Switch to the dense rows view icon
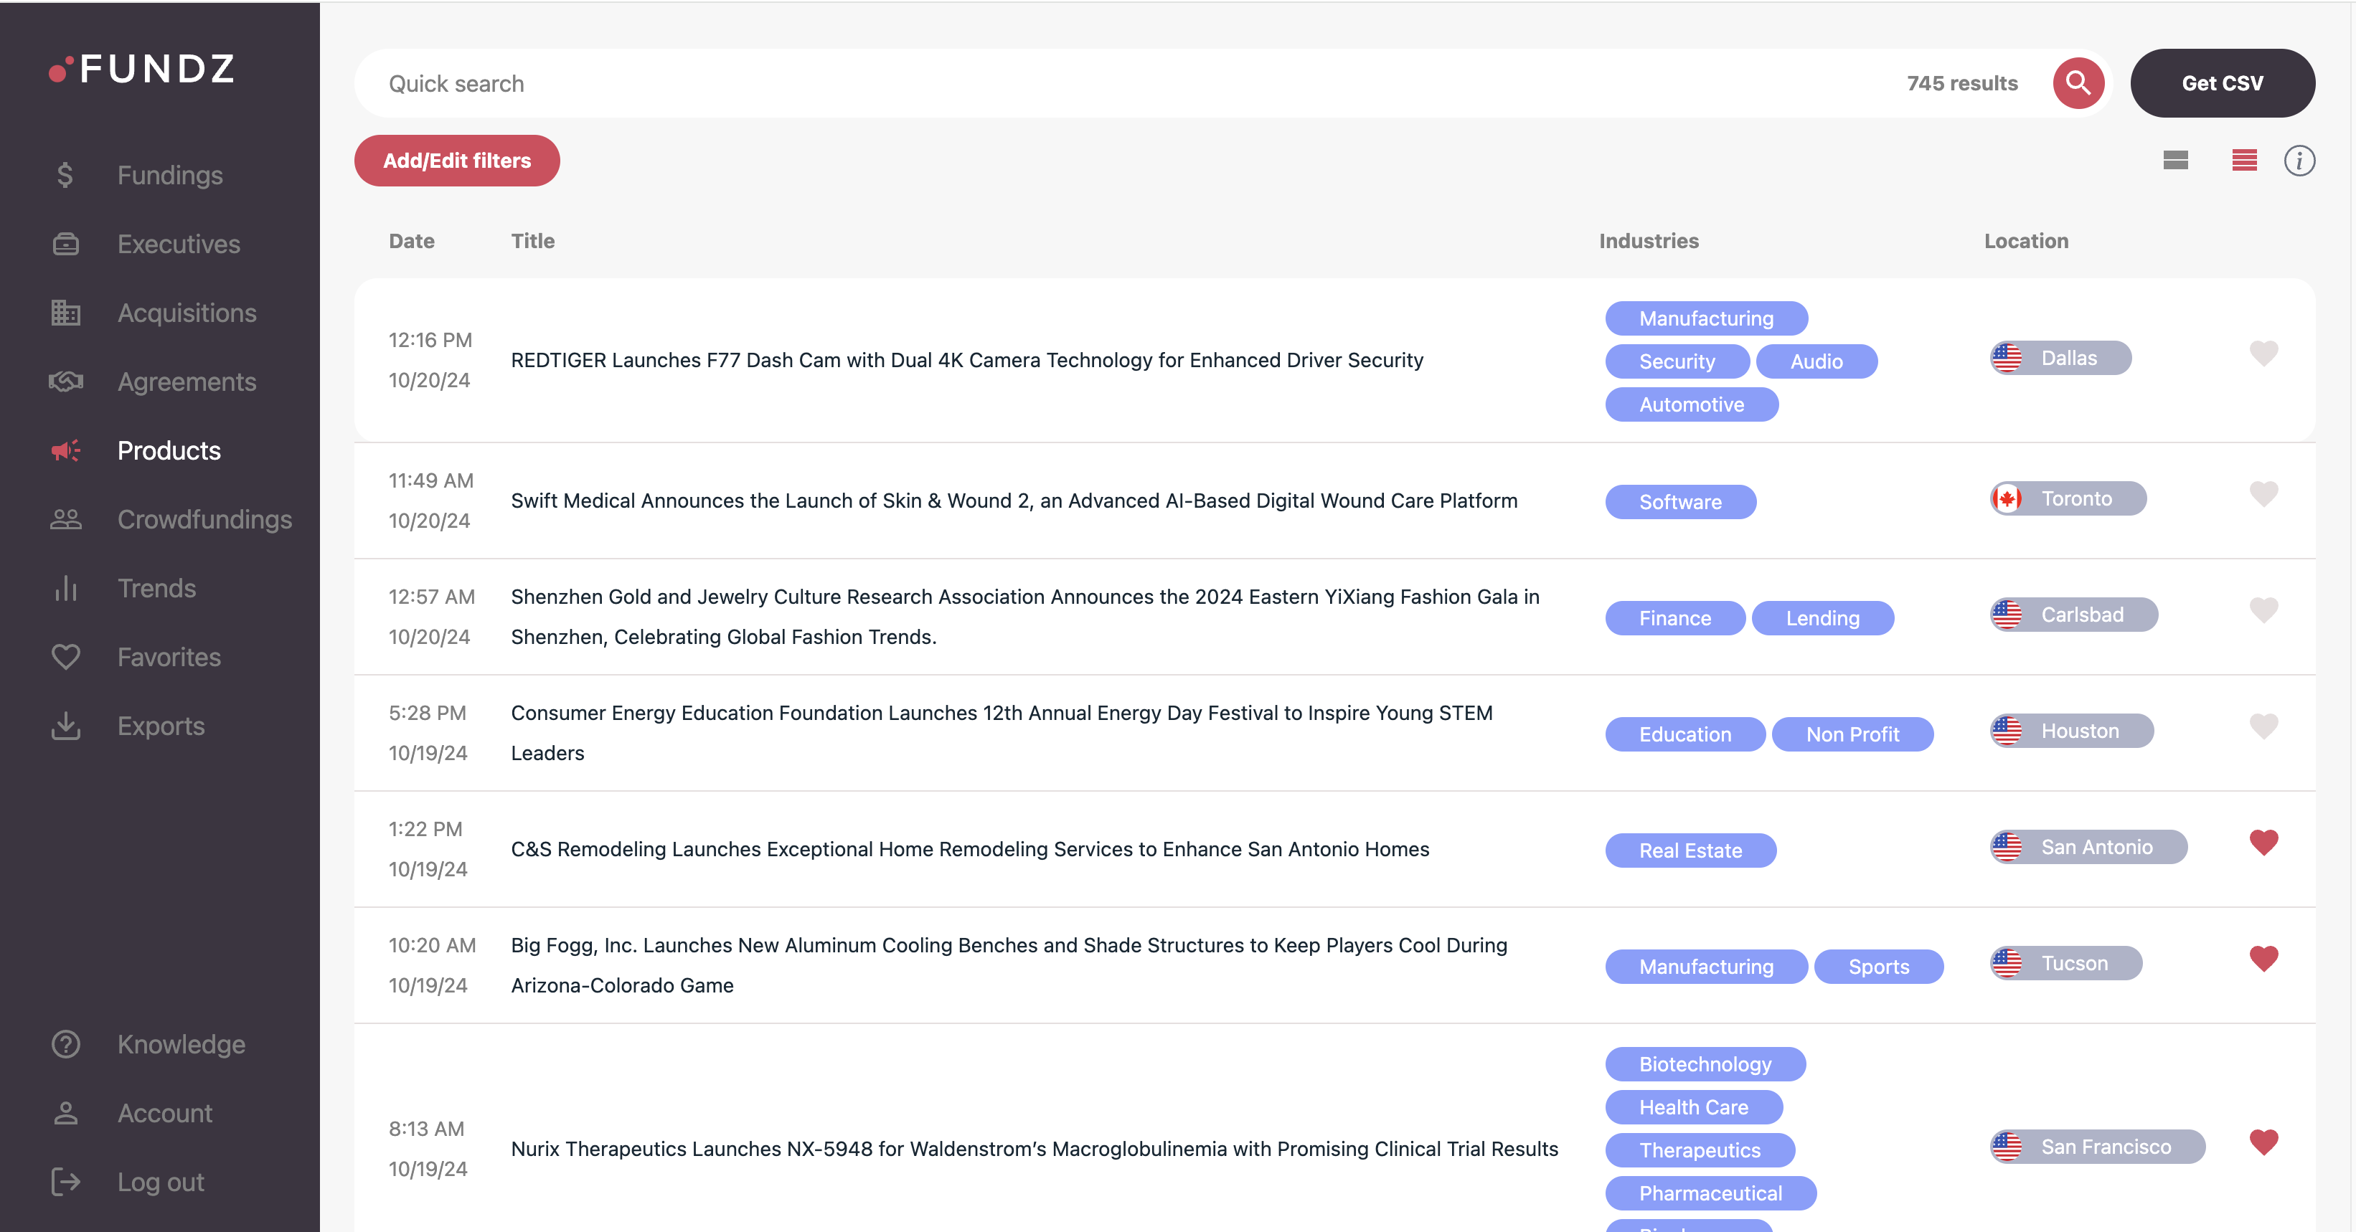Screen dimensions: 2356x1232 click(x=2243, y=161)
